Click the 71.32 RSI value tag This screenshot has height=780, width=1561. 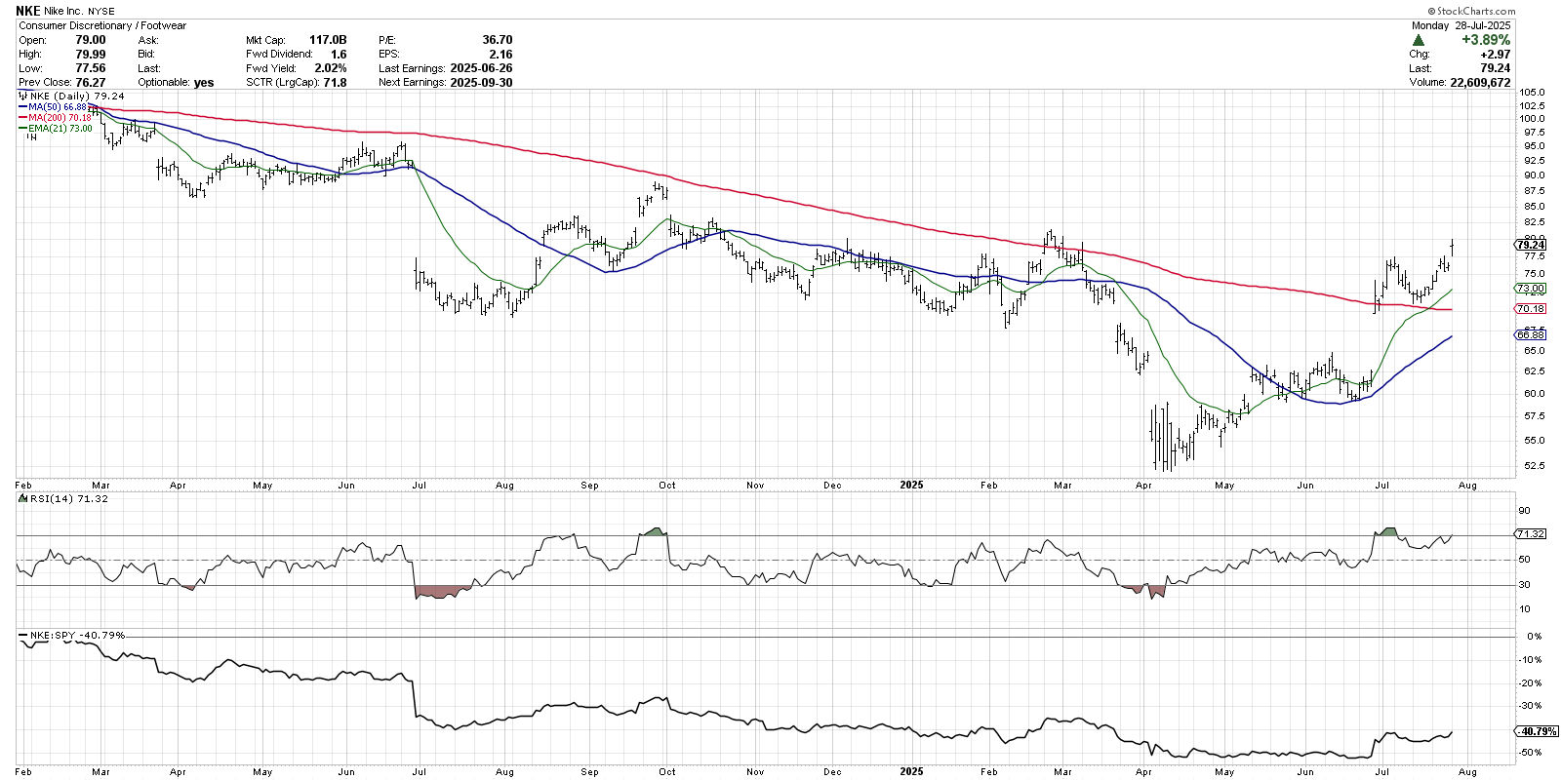[x=1531, y=534]
